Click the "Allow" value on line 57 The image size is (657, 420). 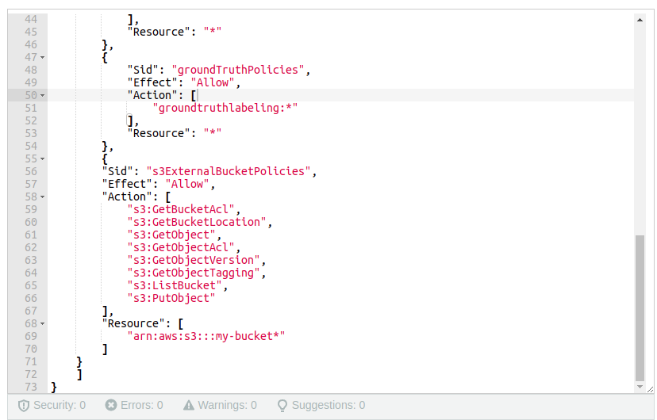coord(187,184)
